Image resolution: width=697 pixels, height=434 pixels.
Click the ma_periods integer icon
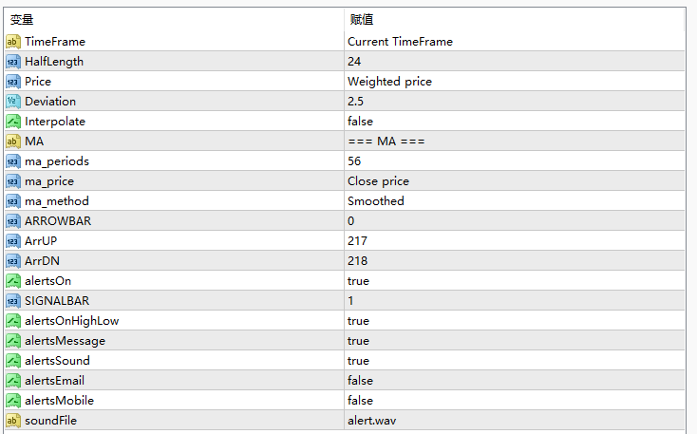(x=12, y=161)
